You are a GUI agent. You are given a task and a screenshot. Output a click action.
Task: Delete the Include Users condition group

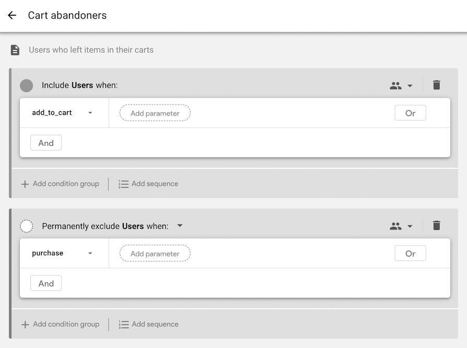tap(436, 85)
